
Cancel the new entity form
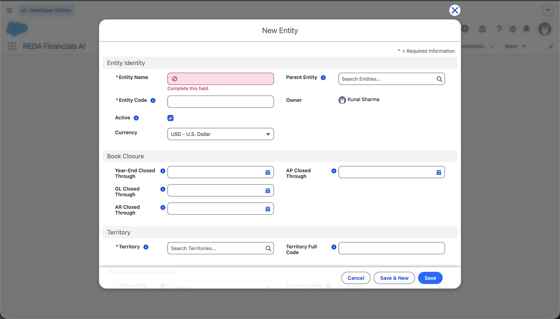pos(356,278)
